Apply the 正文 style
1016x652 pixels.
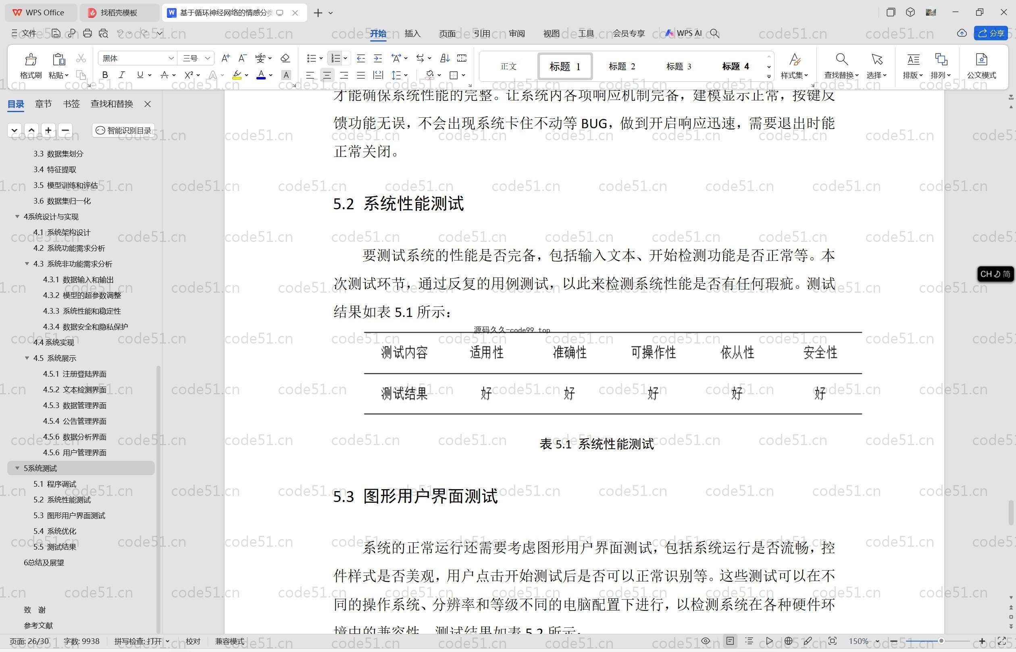[x=508, y=66]
